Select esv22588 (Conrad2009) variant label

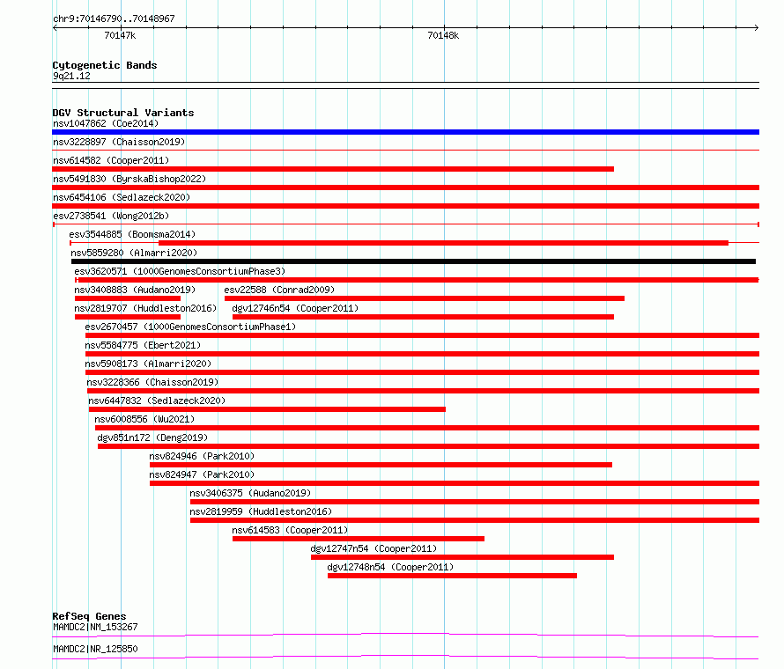click(279, 290)
